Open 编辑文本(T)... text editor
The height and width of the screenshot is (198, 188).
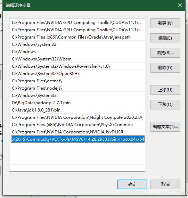coord(165,127)
